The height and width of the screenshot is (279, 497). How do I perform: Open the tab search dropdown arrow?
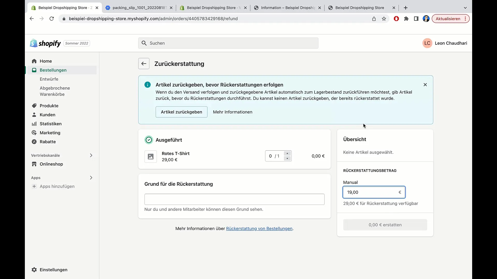(x=465, y=8)
